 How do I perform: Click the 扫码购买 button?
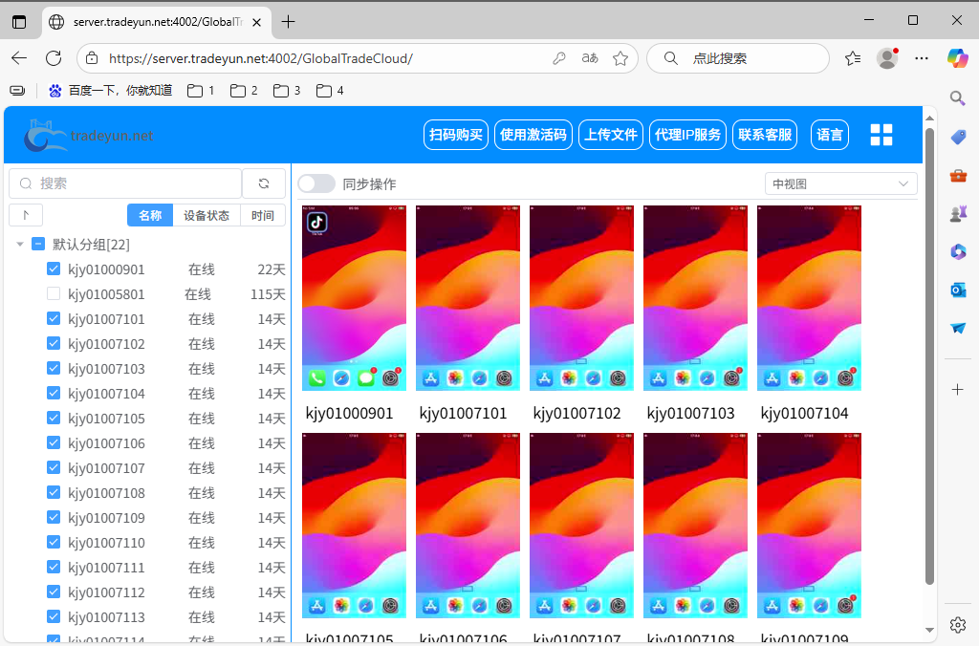456,135
